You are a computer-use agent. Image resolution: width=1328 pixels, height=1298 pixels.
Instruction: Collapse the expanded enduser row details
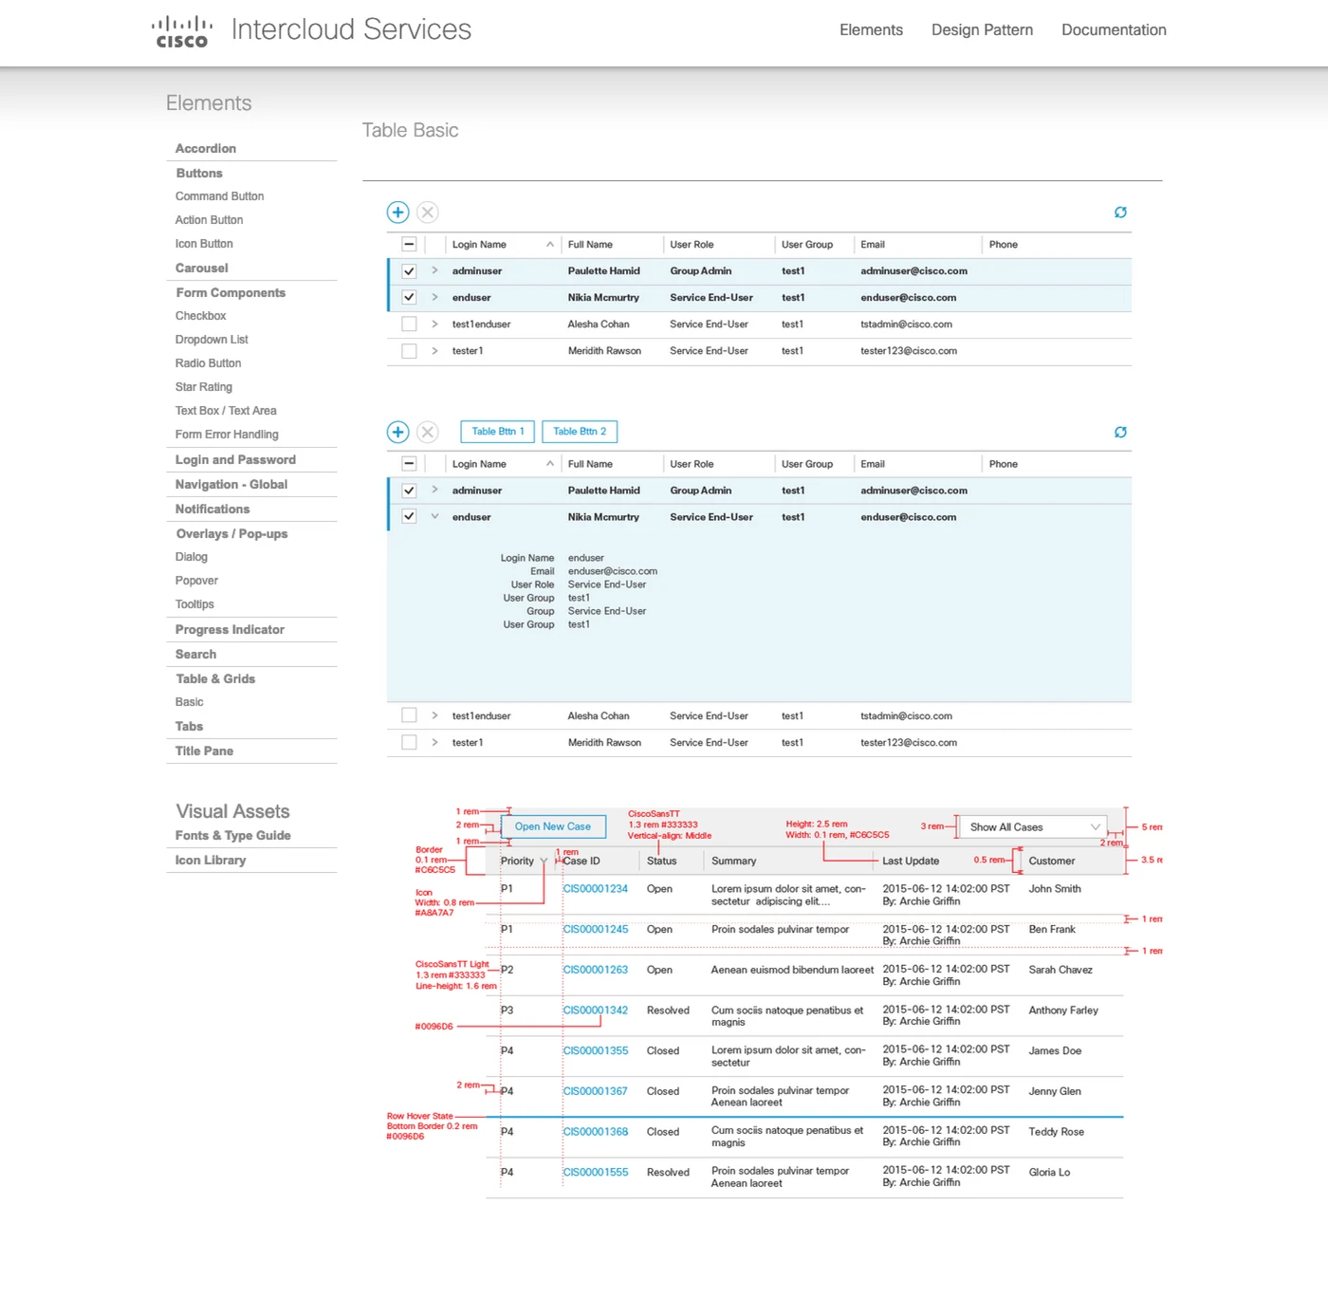(x=434, y=517)
